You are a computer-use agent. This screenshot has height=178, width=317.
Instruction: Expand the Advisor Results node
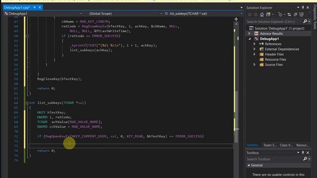tap(250, 34)
